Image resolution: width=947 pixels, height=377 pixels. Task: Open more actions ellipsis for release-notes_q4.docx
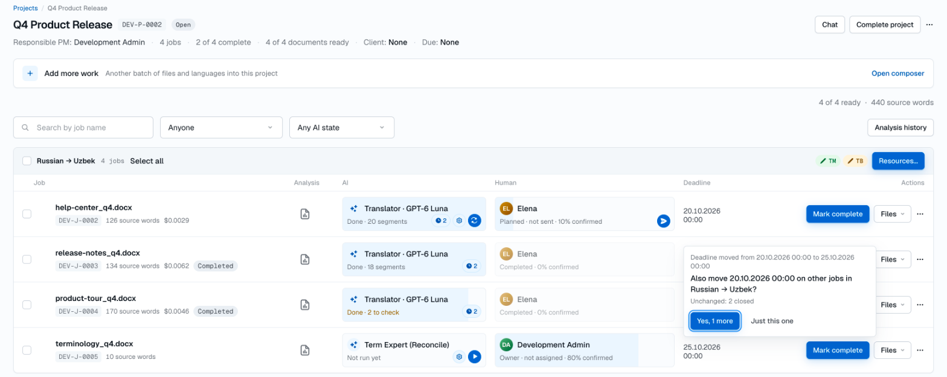pyautogui.click(x=920, y=259)
